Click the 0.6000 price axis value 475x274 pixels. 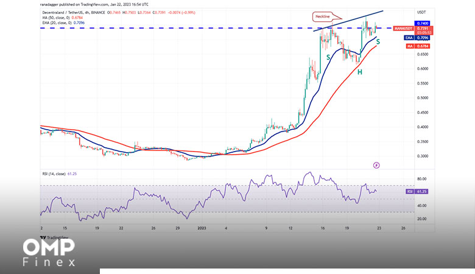point(423,69)
